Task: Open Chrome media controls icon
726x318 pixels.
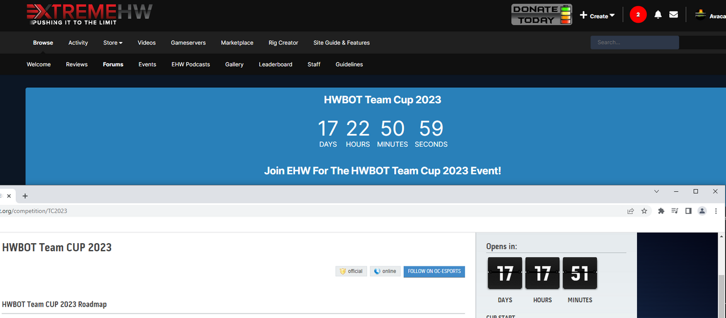Action: [674, 211]
